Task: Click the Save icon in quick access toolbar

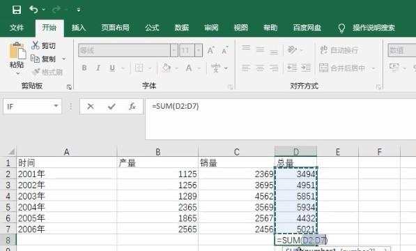Action: tap(17, 10)
